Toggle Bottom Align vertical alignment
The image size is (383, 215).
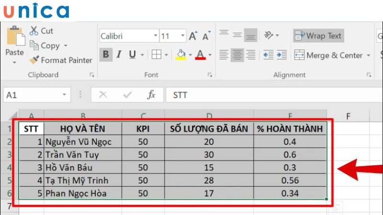click(250, 35)
